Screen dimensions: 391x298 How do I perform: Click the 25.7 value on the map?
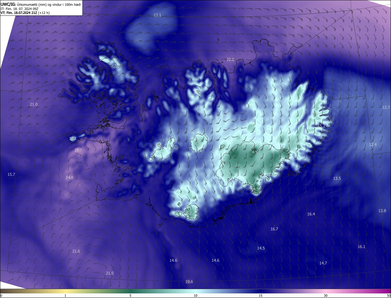coord(78,150)
